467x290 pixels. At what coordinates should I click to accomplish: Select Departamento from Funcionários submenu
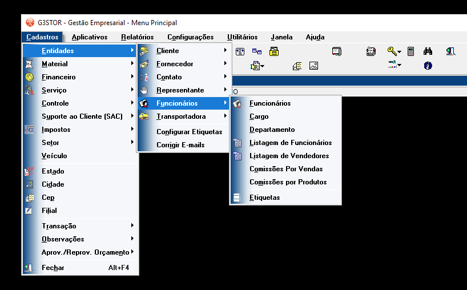272,130
